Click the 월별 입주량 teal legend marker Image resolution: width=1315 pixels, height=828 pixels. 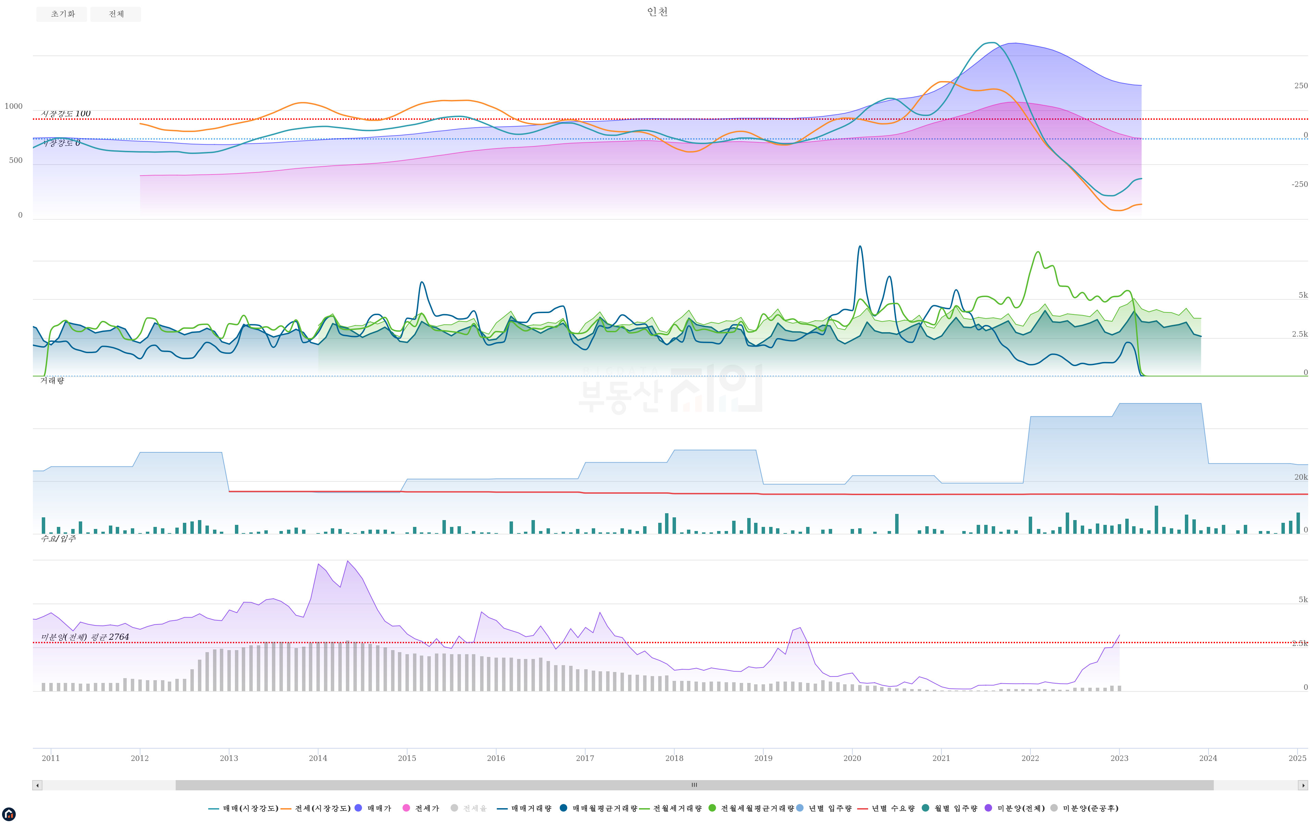pos(925,808)
